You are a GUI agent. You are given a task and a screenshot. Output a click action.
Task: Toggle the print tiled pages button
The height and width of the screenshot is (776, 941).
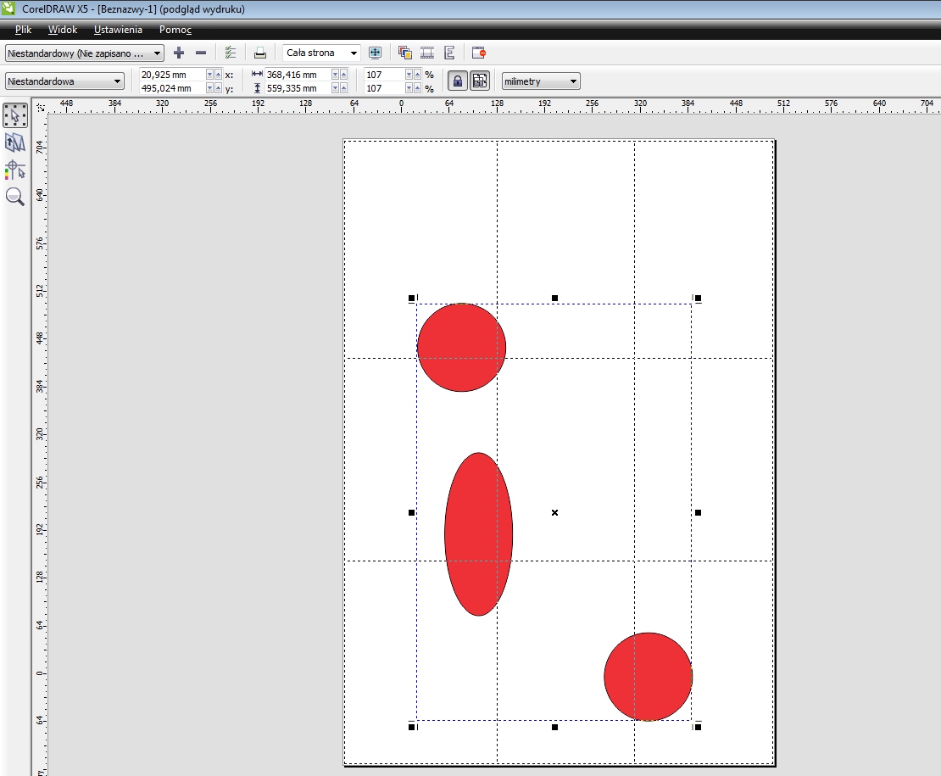[x=480, y=81]
